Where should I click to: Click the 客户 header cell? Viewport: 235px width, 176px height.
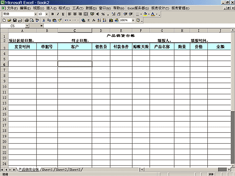[x=75, y=46]
